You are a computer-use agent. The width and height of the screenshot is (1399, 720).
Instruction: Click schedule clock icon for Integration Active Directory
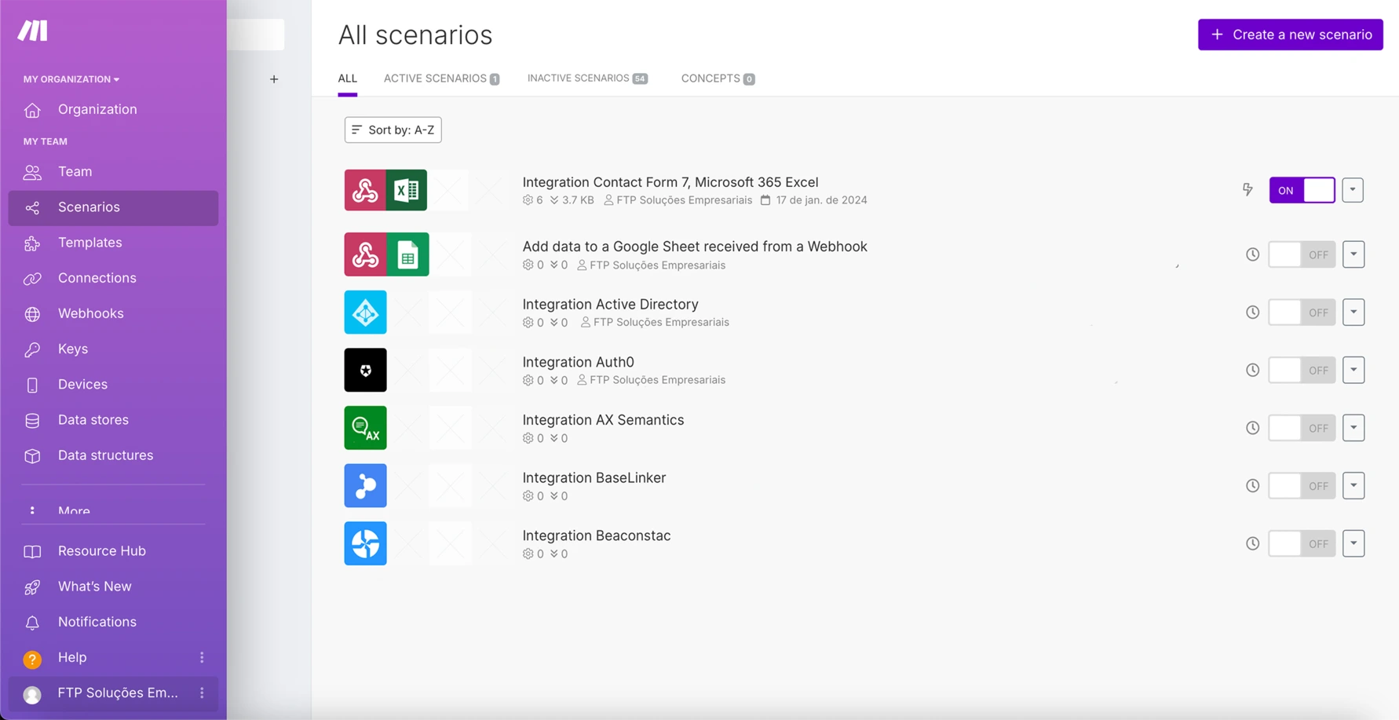coord(1252,312)
